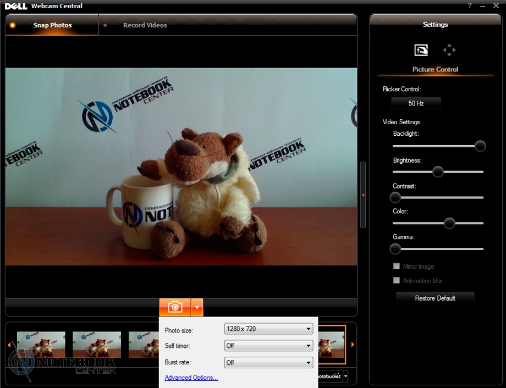Open the pan and zoom arrows icon
The height and width of the screenshot is (388, 506).
click(449, 51)
